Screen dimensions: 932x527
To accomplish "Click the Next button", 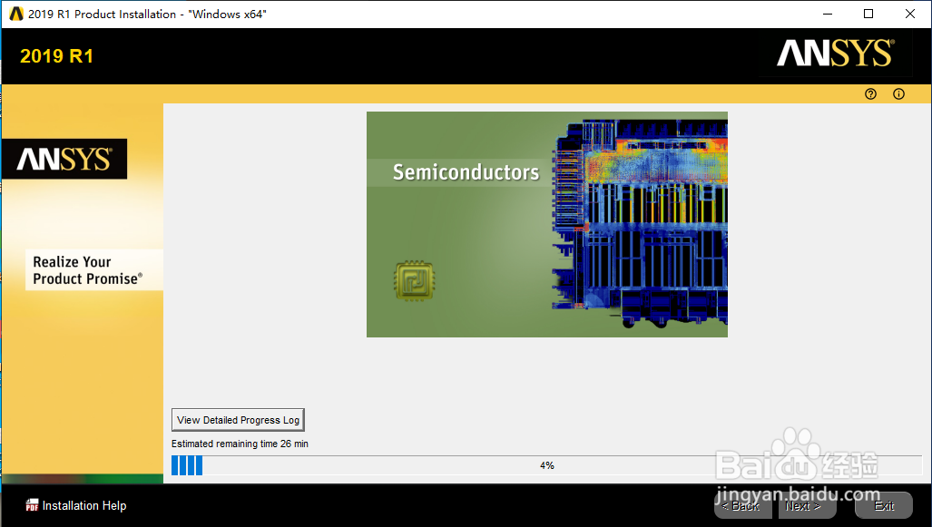I will (807, 505).
